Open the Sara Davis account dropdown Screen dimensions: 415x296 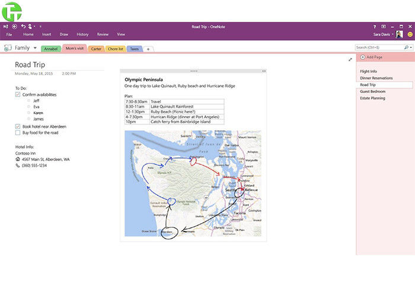tap(392, 34)
